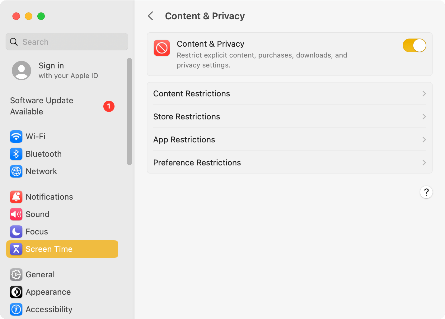Image resolution: width=445 pixels, height=319 pixels.
Task: Click the Appearance icon in the sidebar
Action: [16, 292]
